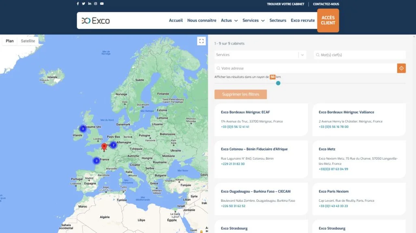Call +33 (0)1 43 43 33 23
The image size is (416, 233).
tap(333, 206)
